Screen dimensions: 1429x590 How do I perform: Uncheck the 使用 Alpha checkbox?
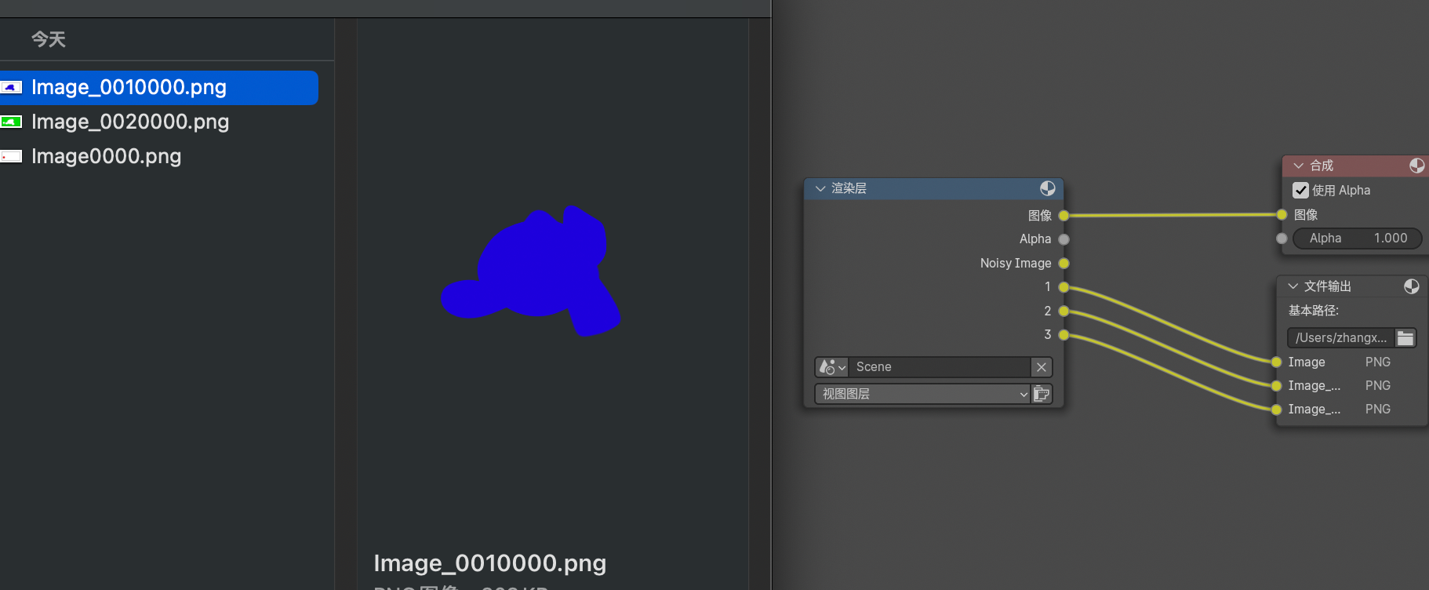(1300, 191)
